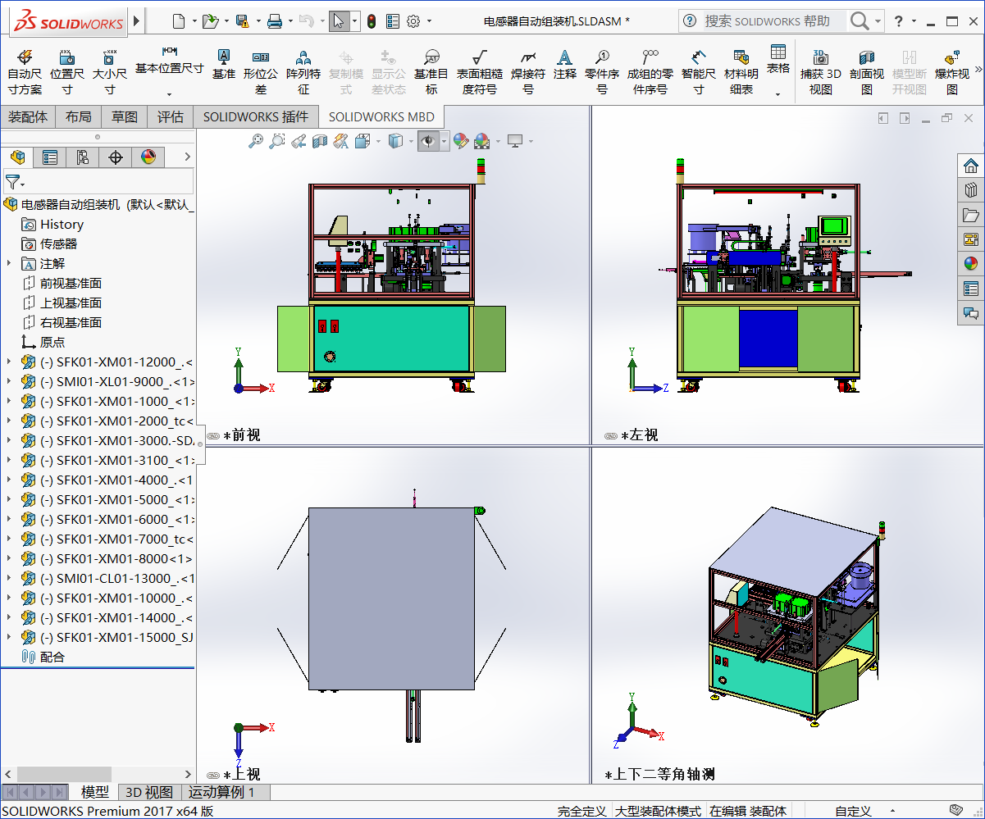The width and height of the screenshot is (985, 819).
Task: Open SOLIDWORKS Resources home icon in task pane
Action: (971, 166)
